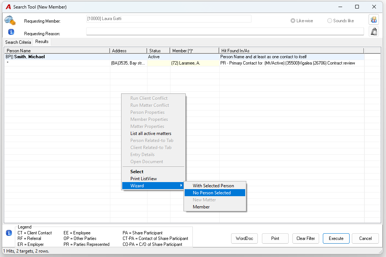Click the red application logo in title bar
Viewport: 386px width, 257px height.
click(x=8, y=7)
